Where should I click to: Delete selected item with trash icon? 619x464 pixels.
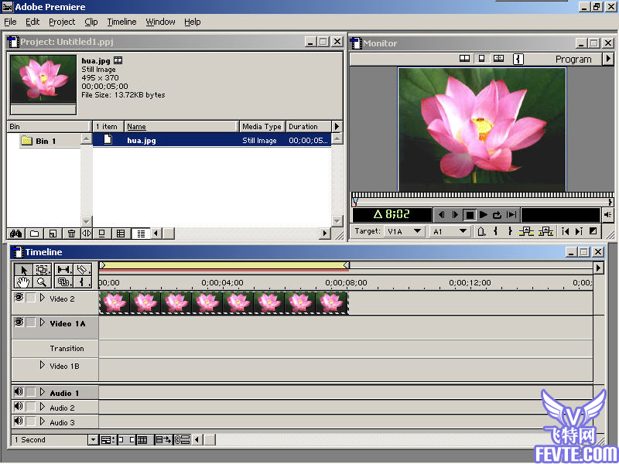[71, 233]
